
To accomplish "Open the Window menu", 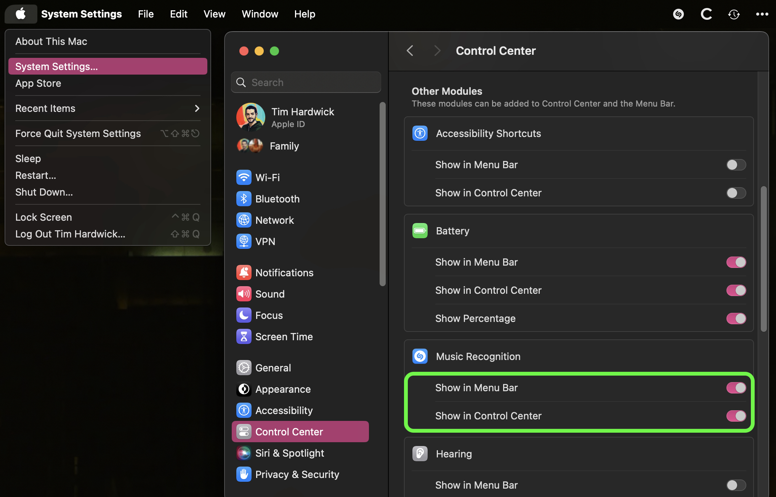I will tap(260, 14).
